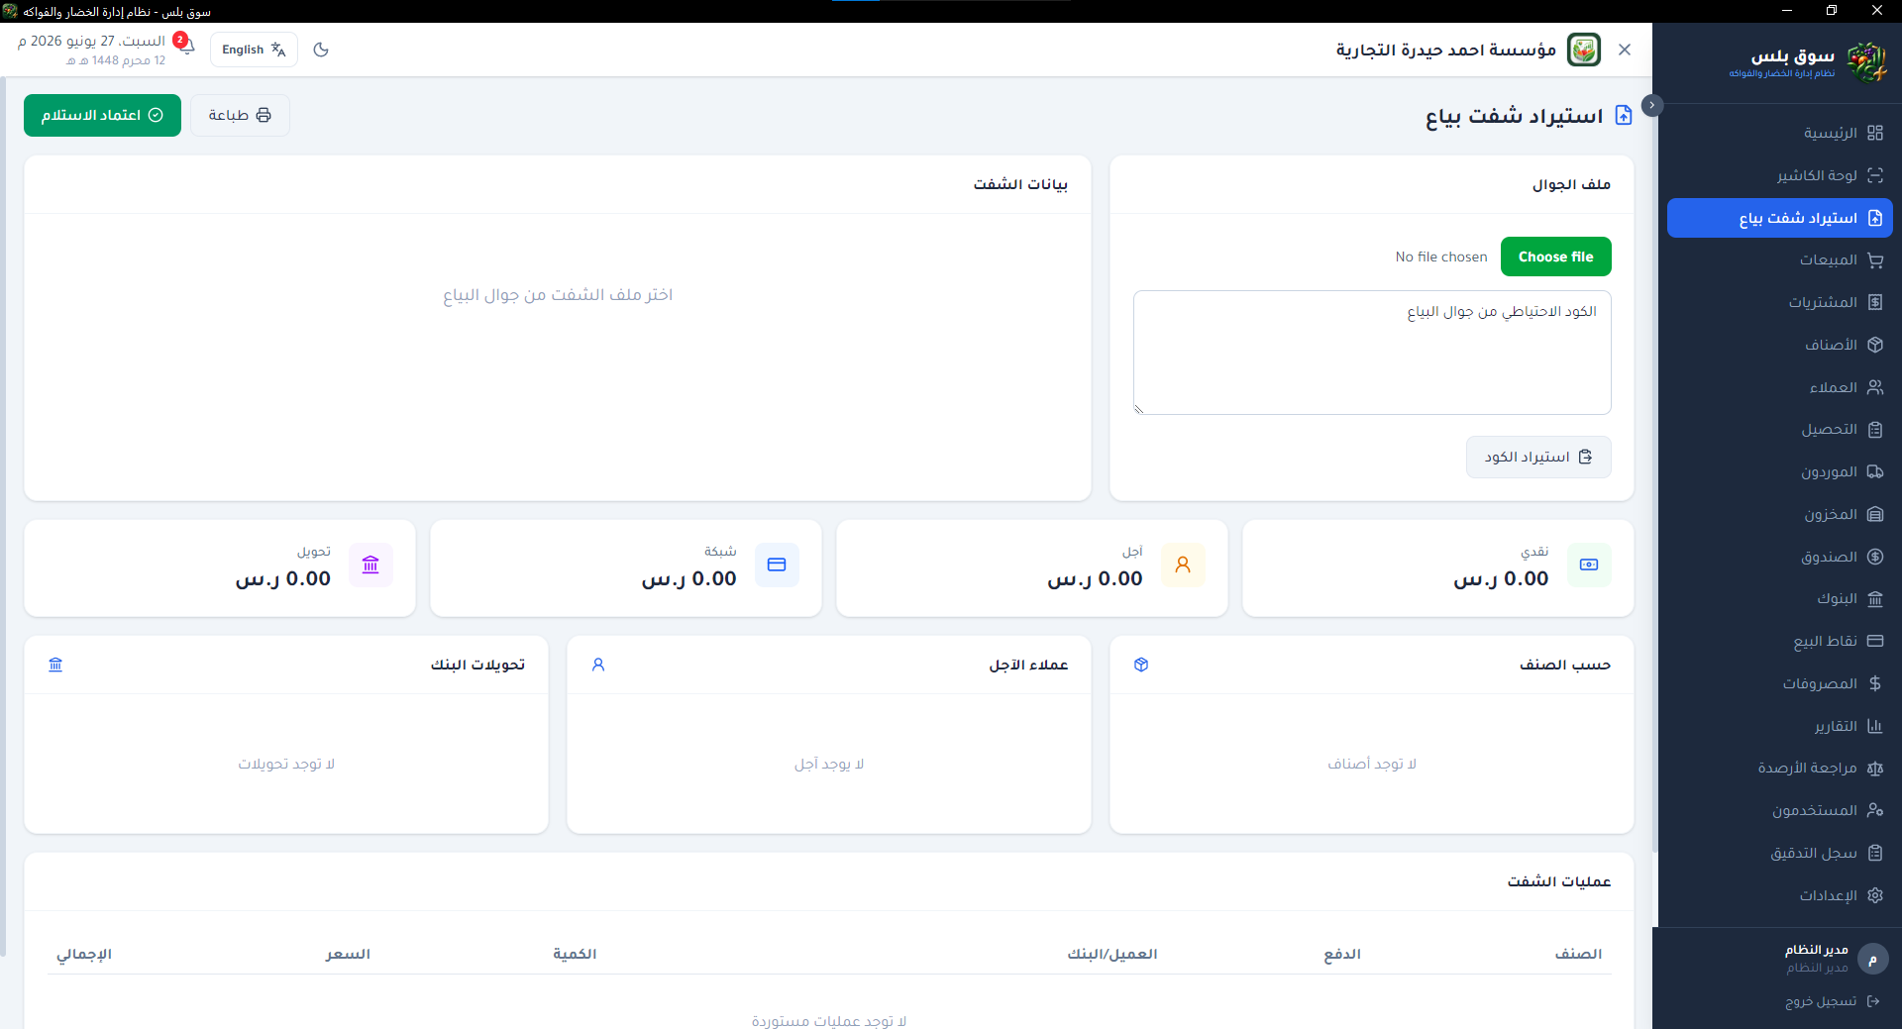Viewport: 1902px width, 1029px height.
Task: Click the Choose file button
Action: tap(1555, 257)
